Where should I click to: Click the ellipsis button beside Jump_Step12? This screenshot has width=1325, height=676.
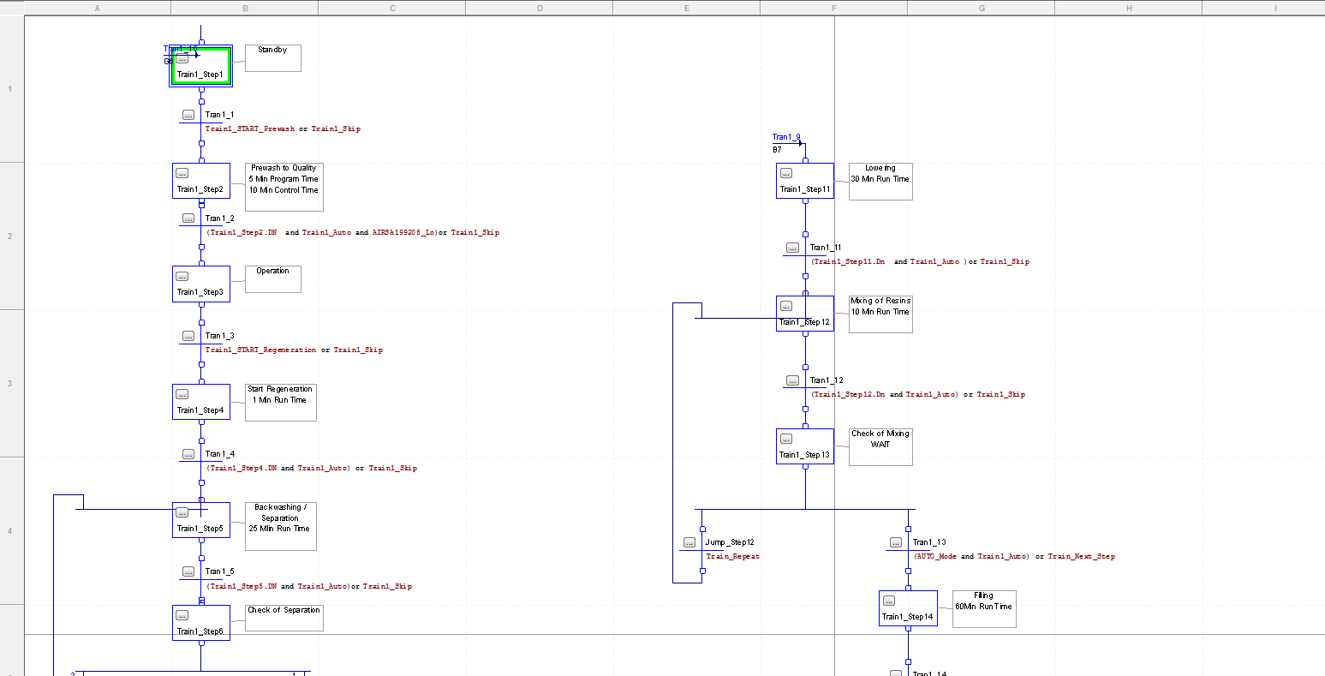(689, 542)
